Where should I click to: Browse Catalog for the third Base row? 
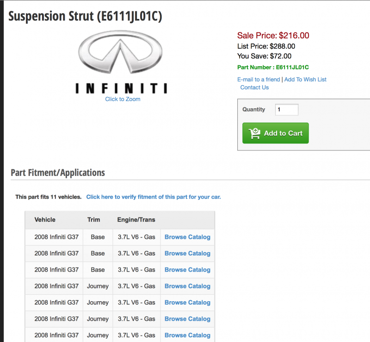click(x=187, y=270)
